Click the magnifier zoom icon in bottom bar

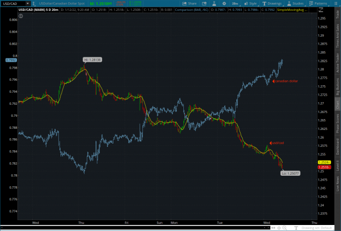click(284, 228)
